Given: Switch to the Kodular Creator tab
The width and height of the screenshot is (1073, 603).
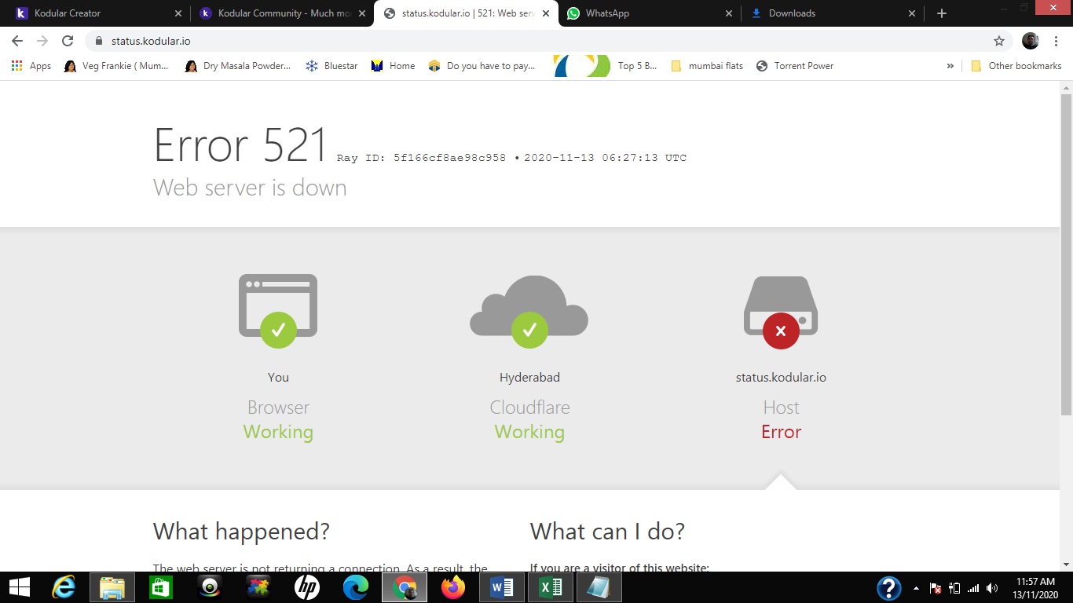Looking at the screenshot, I should pyautogui.click(x=98, y=13).
